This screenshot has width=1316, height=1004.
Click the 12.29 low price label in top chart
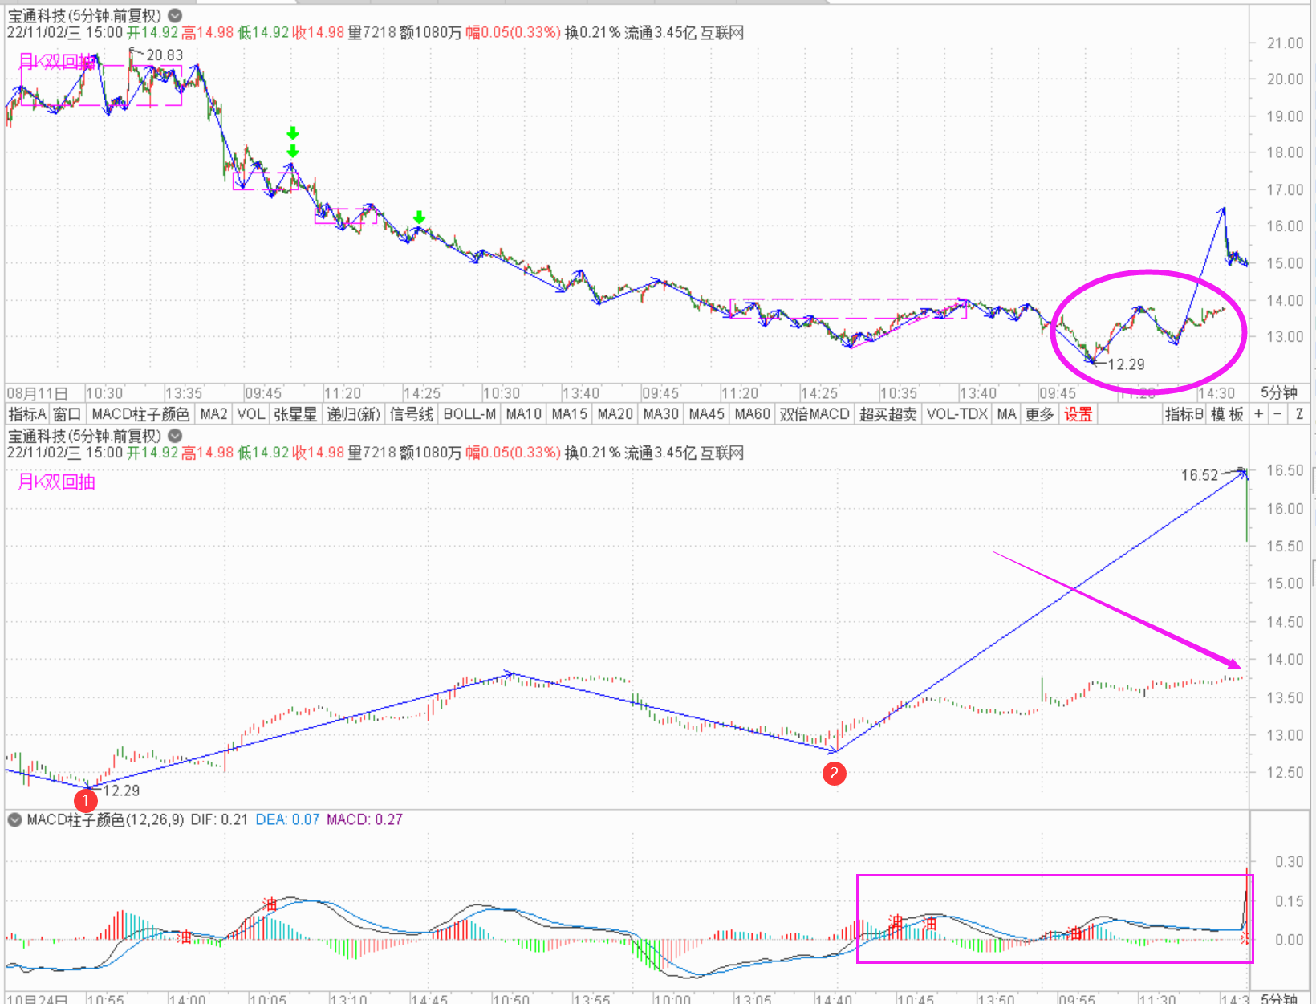coord(1125,364)
